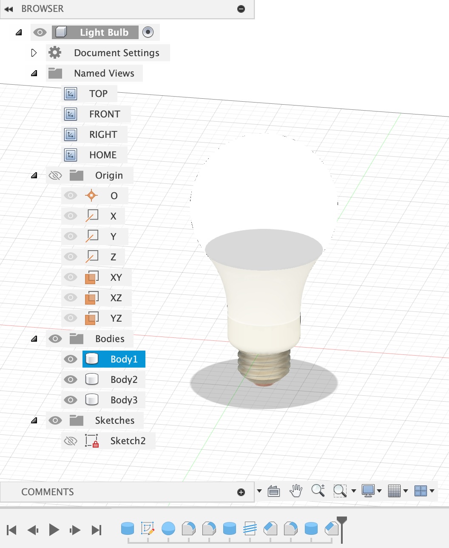This screenshot has height=548, width=449.
Task: Expand the Document Settings node
Action: 34,53
